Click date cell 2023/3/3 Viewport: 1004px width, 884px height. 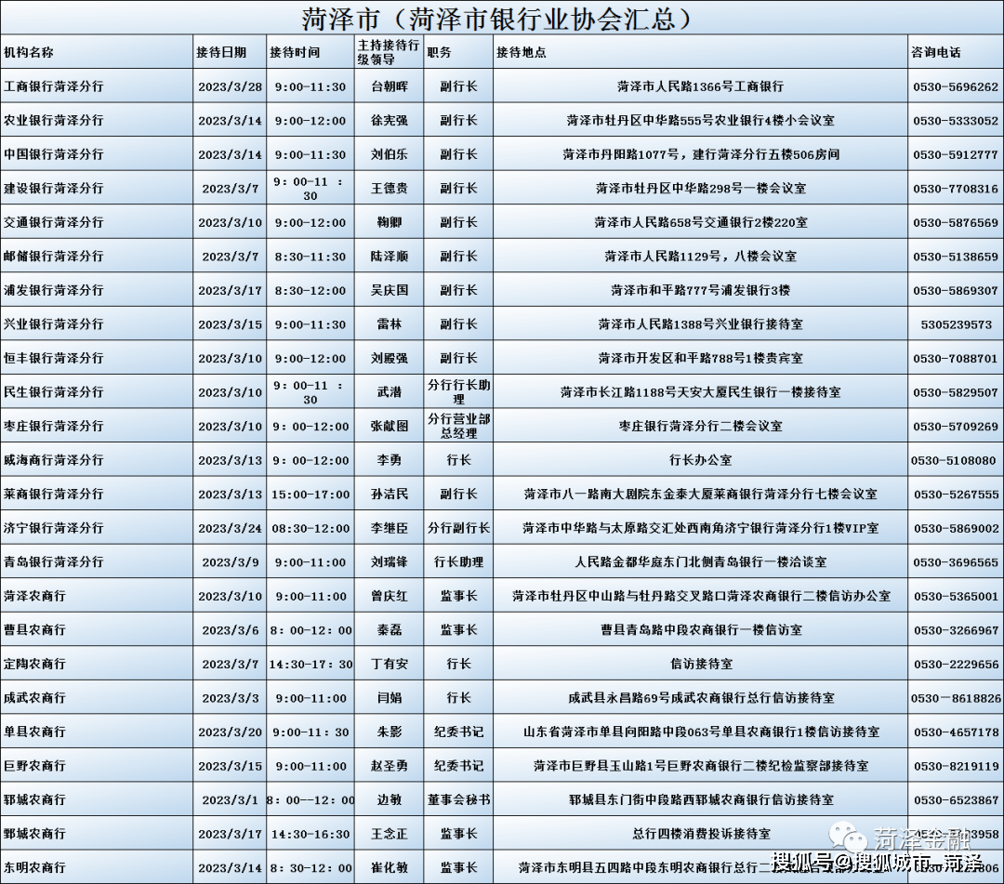(x=230, y=698)
